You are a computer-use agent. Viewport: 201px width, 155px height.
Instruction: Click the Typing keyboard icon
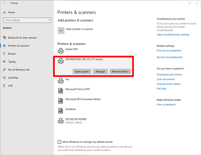(4, 62)
